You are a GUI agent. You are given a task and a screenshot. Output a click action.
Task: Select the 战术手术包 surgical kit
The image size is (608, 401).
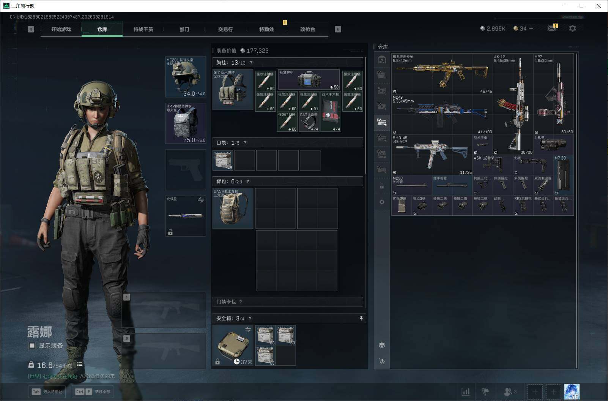[x=331, y=111]
